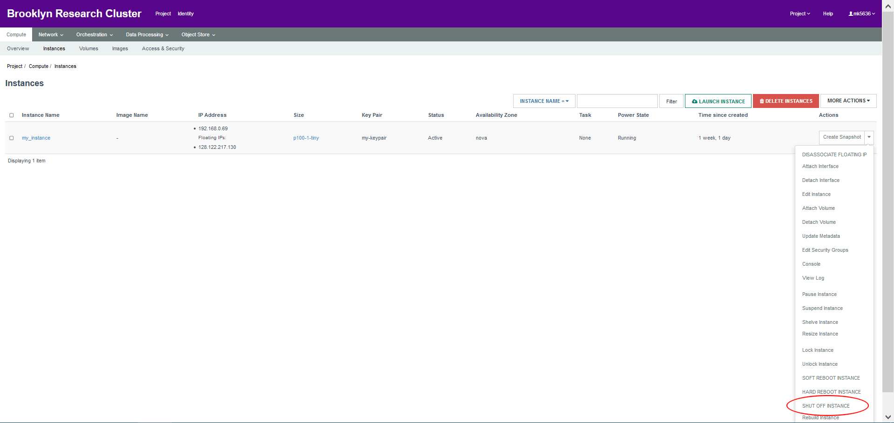The height and width of the screenshot is (423, 894).
Task: Toggle the select-all instances checkbox
Action: point(12,115)
